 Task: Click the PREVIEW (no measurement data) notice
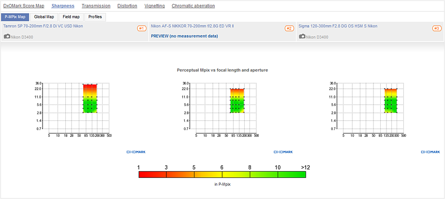184,36
